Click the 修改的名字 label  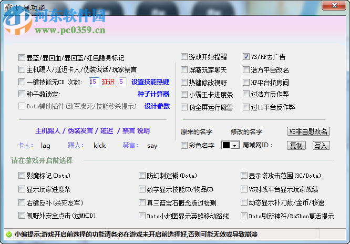click(246, 132)
